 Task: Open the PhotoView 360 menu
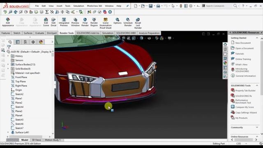(x=95, y=6)
